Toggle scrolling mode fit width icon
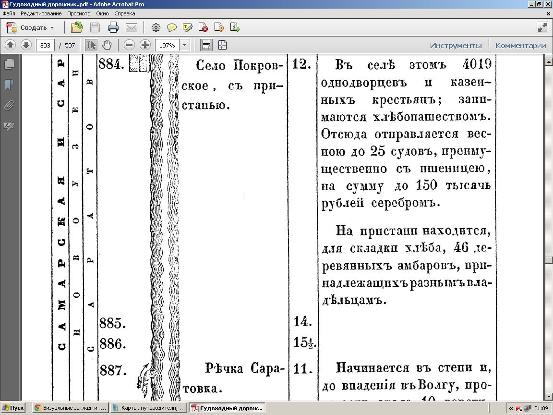Viewport: 553px width, 415px height. point(206,45)
